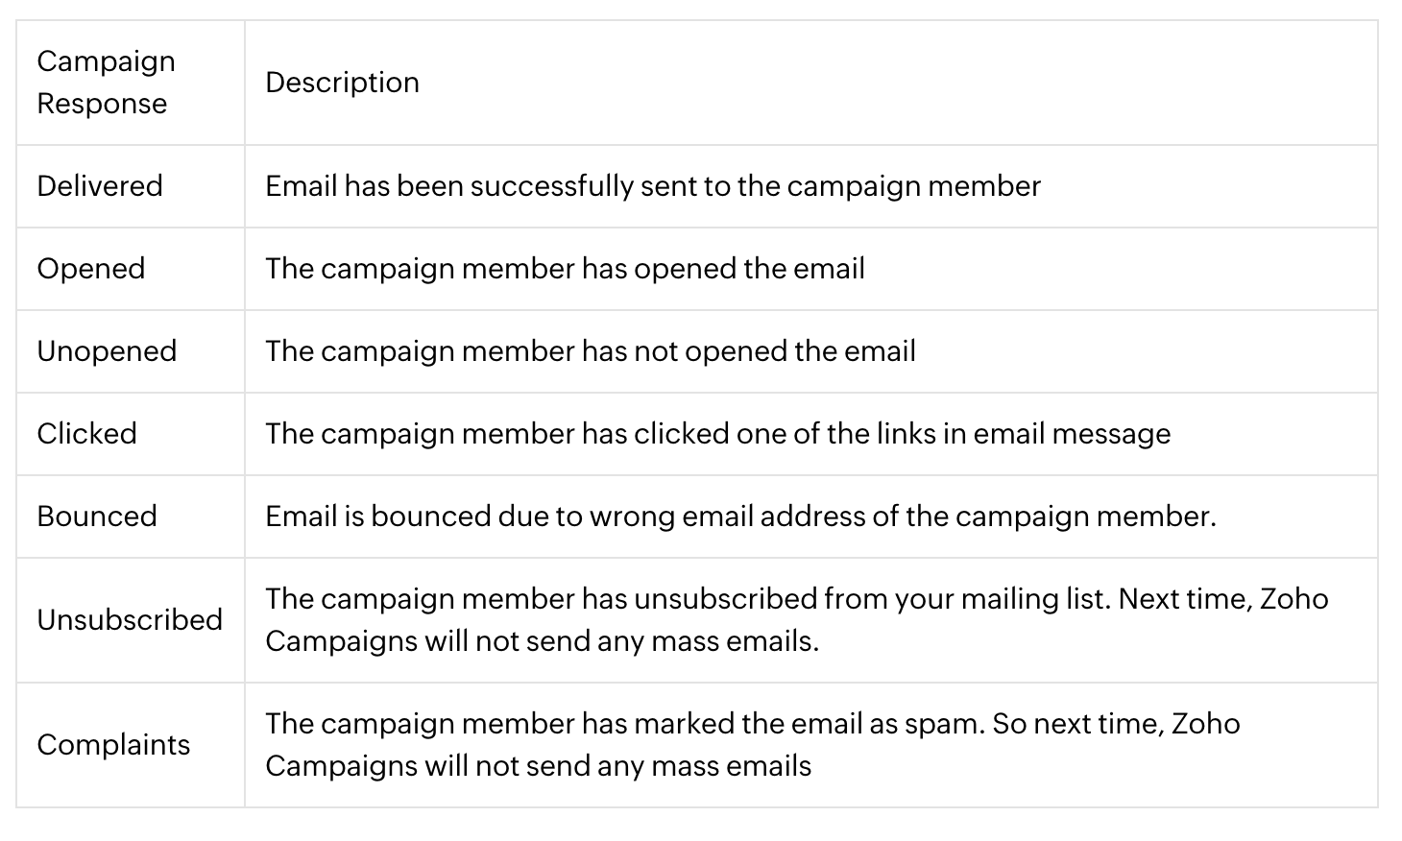Click the Delivered description text

coord(653,186)
